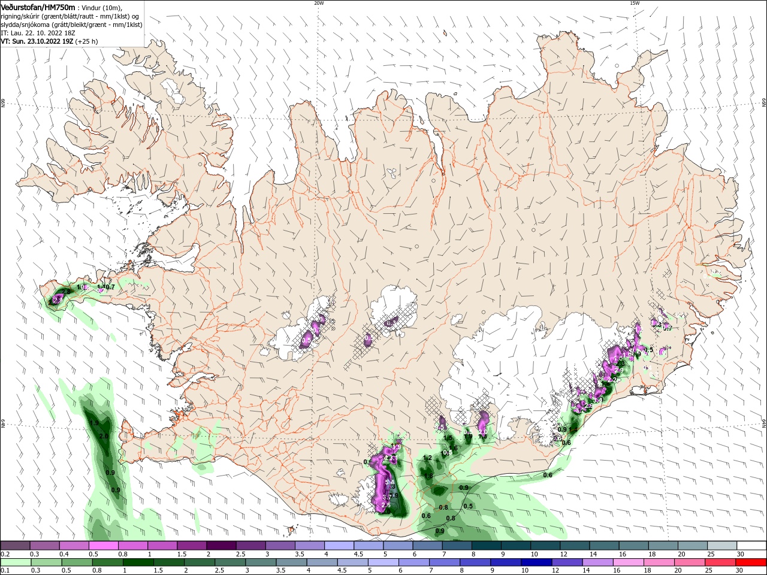Click the 'Vindur (10m)' description text
Image resolution: width=767 pixels, height=575 pixels.
tap(103, 7)
